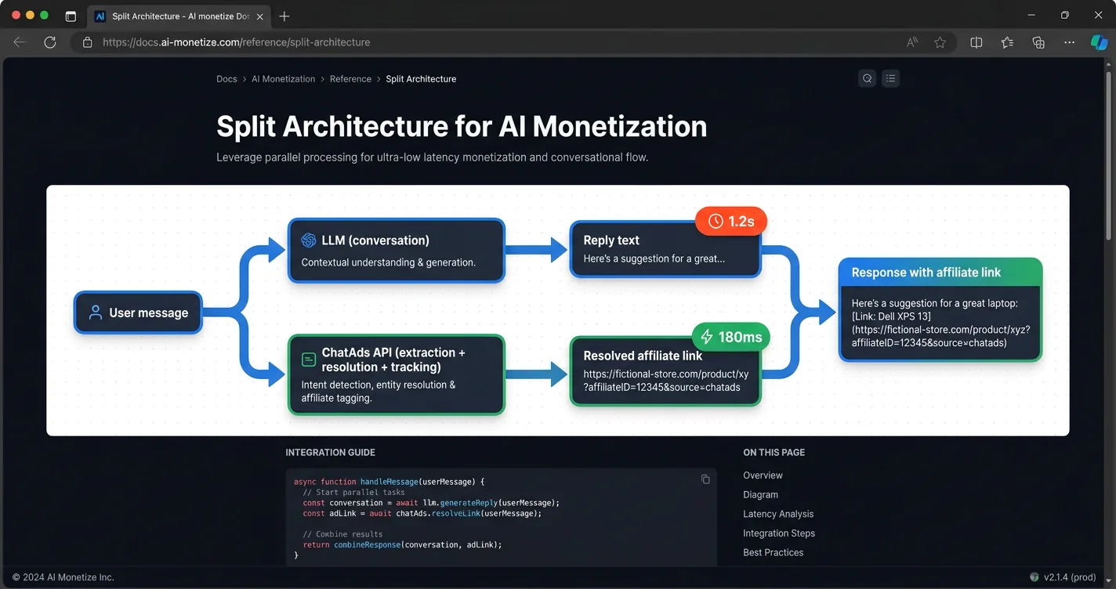Open the Read aloud icon
The image size is (1116, 589).
912,42
